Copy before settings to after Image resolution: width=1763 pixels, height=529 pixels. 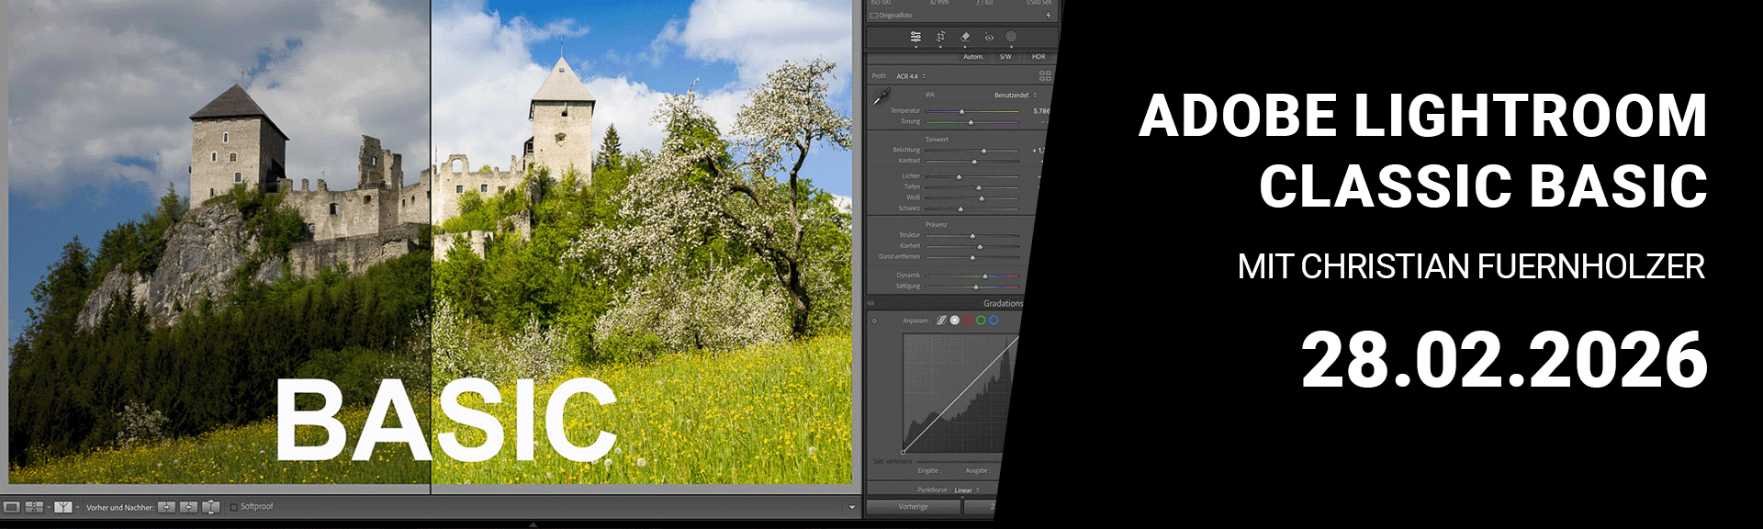pos(166,507)
